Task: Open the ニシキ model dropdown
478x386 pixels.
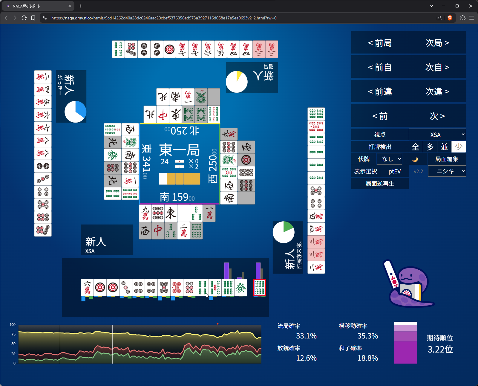Action: [x=447, y=171]
